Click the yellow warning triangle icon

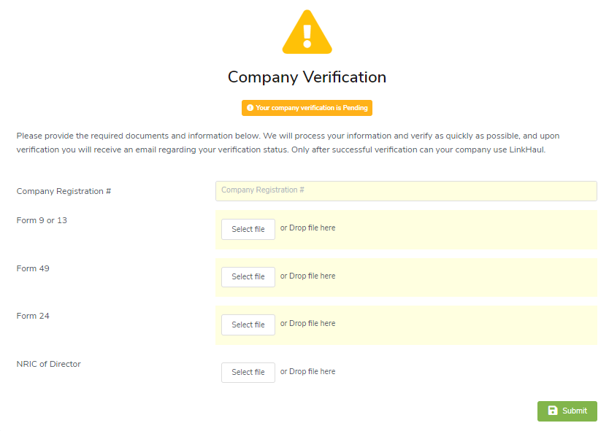tap(307, 33)
